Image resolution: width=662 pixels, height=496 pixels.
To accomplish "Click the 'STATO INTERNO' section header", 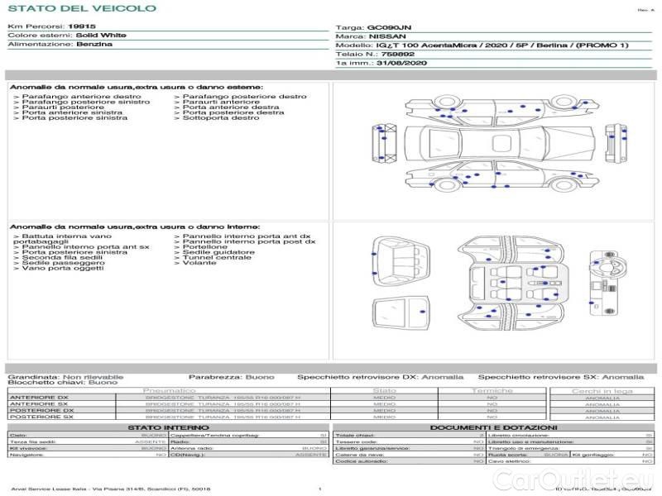I will pos(169,427).
